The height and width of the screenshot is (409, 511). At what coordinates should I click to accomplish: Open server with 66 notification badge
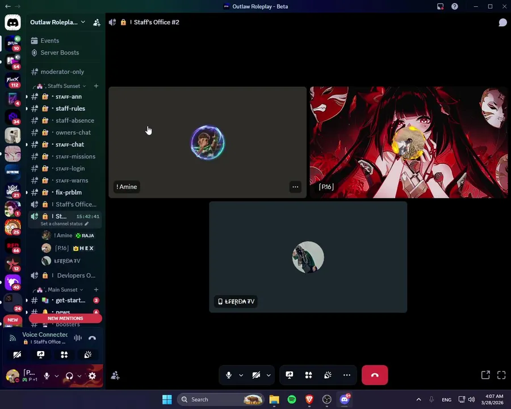point(12,245)
